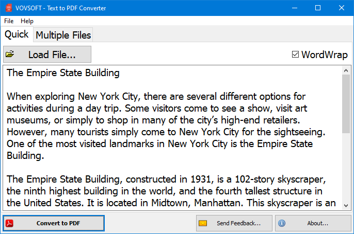
Task: Click the VOVSOFT app icon in title bar
Action: pos(8,8)
